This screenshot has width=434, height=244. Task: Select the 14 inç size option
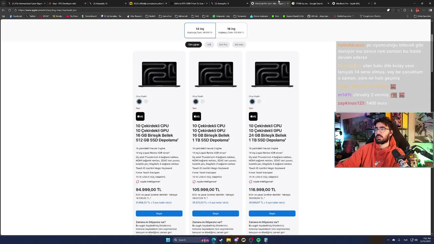[x=200, y=30]
